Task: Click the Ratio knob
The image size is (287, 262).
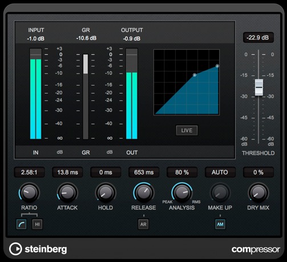Action: [x=29, y=193]
